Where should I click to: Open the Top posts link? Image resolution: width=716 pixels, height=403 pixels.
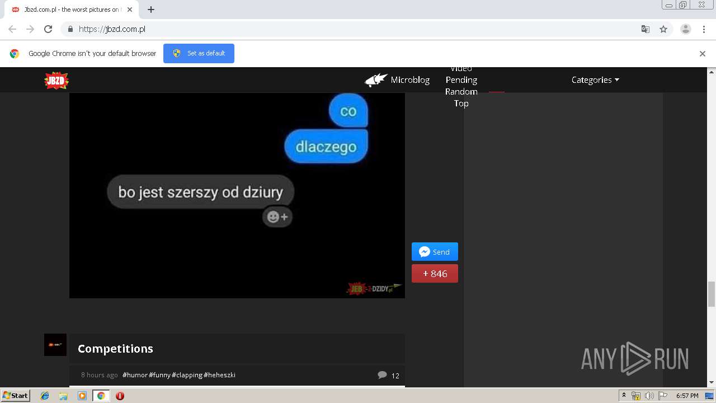point(461,104)
